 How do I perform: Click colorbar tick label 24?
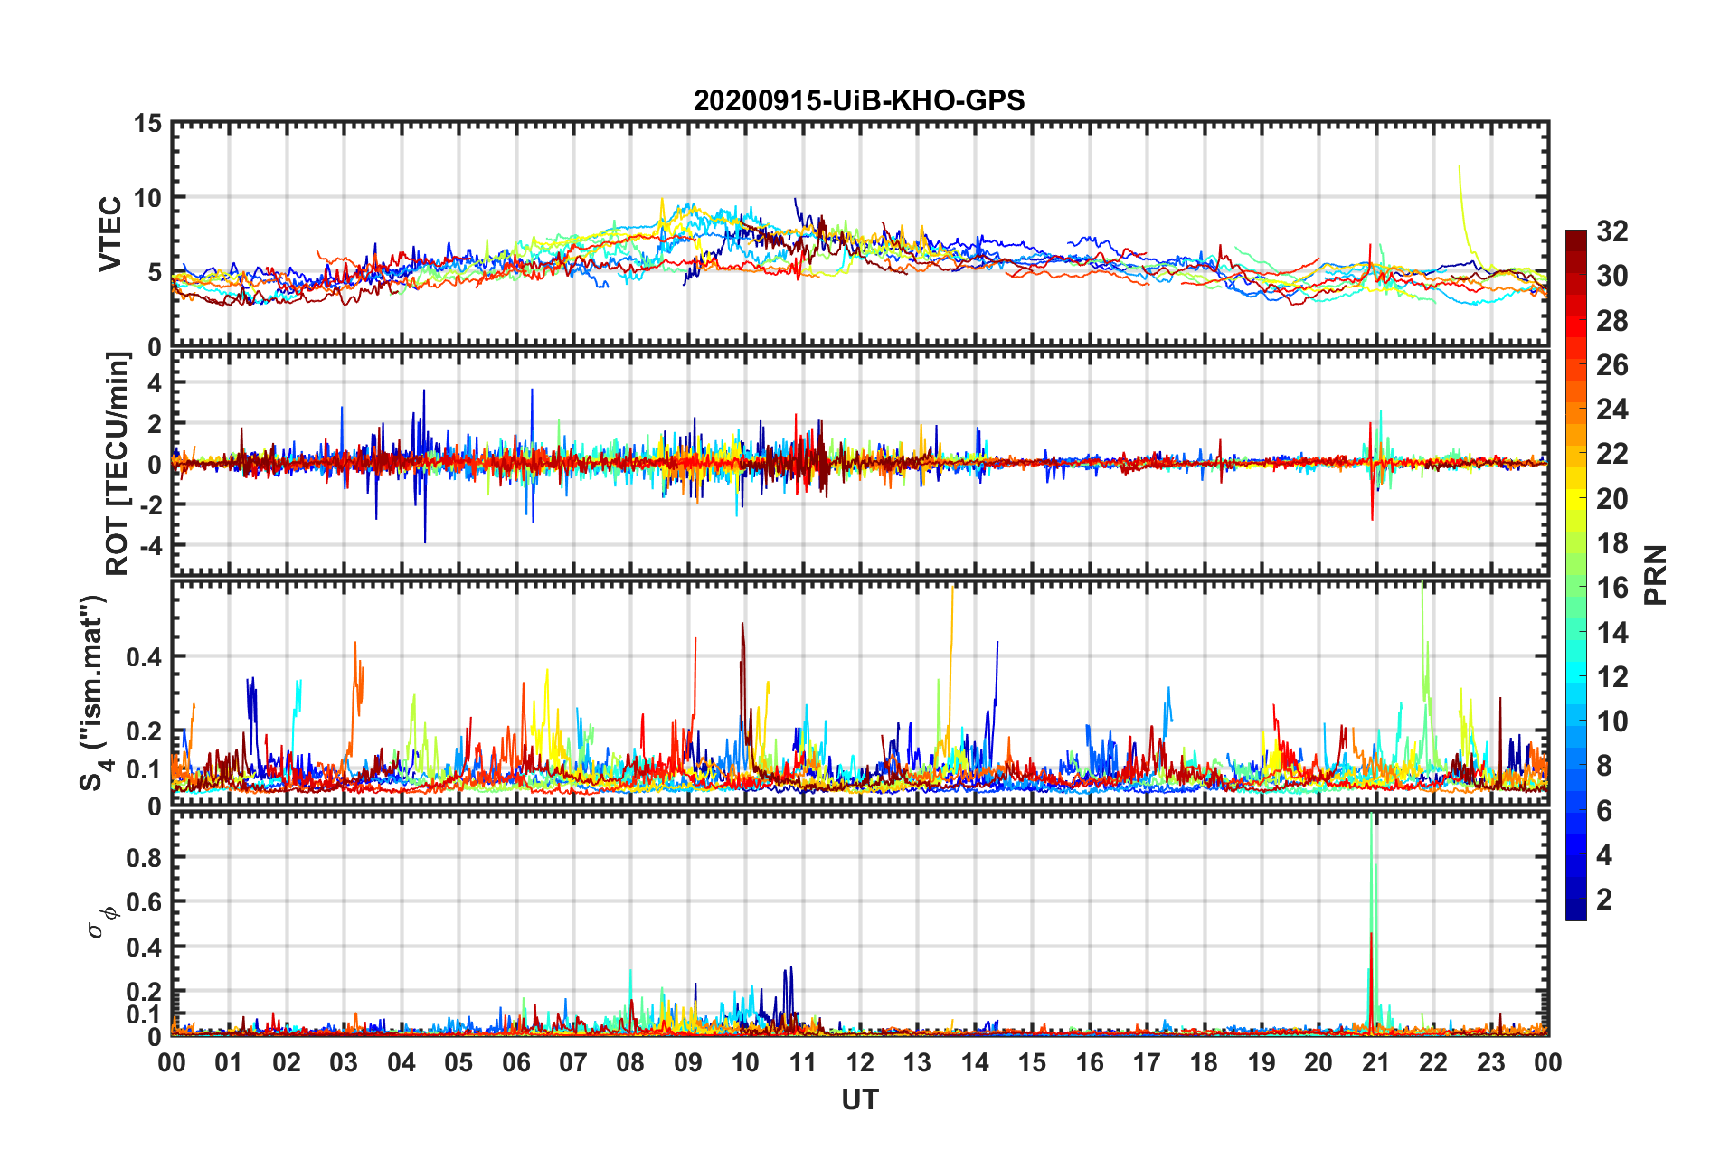(1612, 410)
